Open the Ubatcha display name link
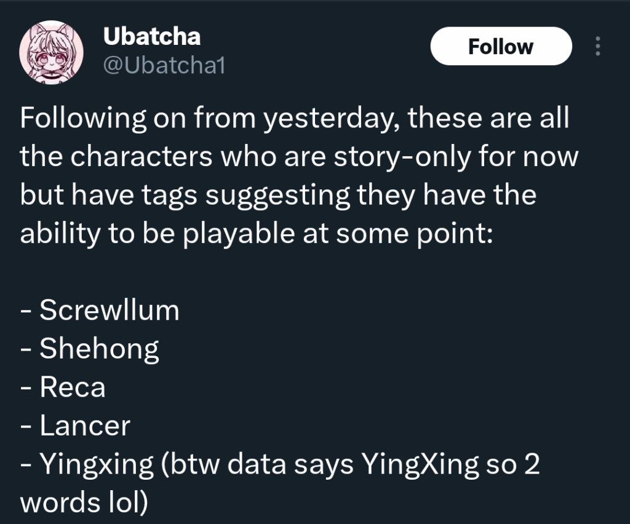The image size is (630, 524). [151, 37]
